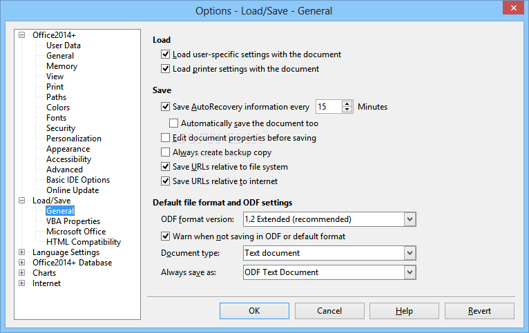Open the HTML Compatibility page
529x333 pixels.
[84, 242]
